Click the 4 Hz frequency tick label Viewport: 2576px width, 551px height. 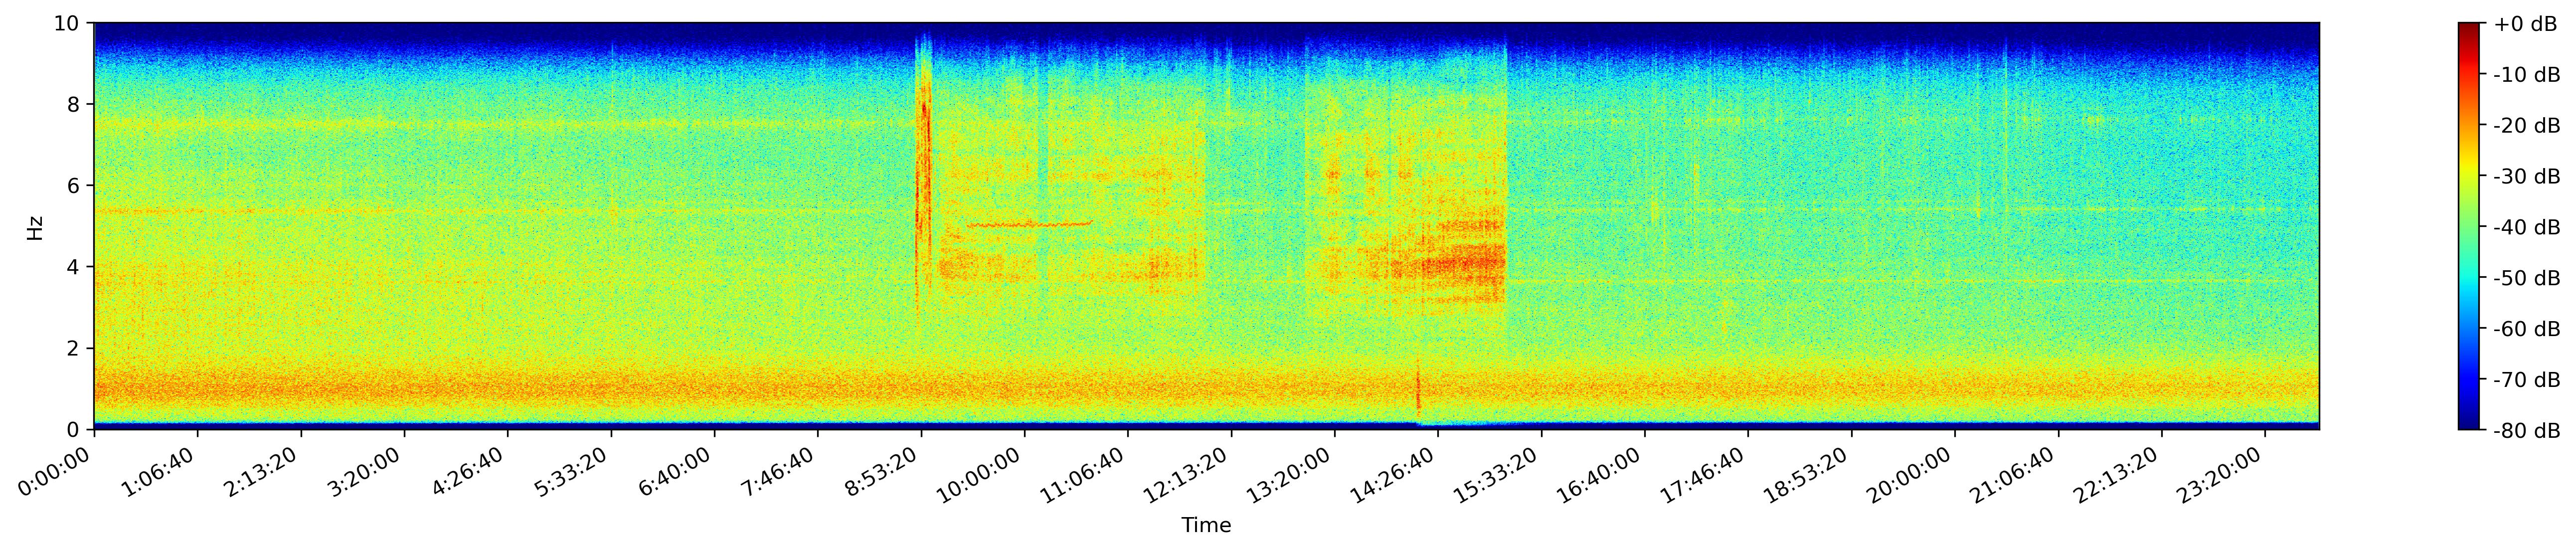(74, 267)
